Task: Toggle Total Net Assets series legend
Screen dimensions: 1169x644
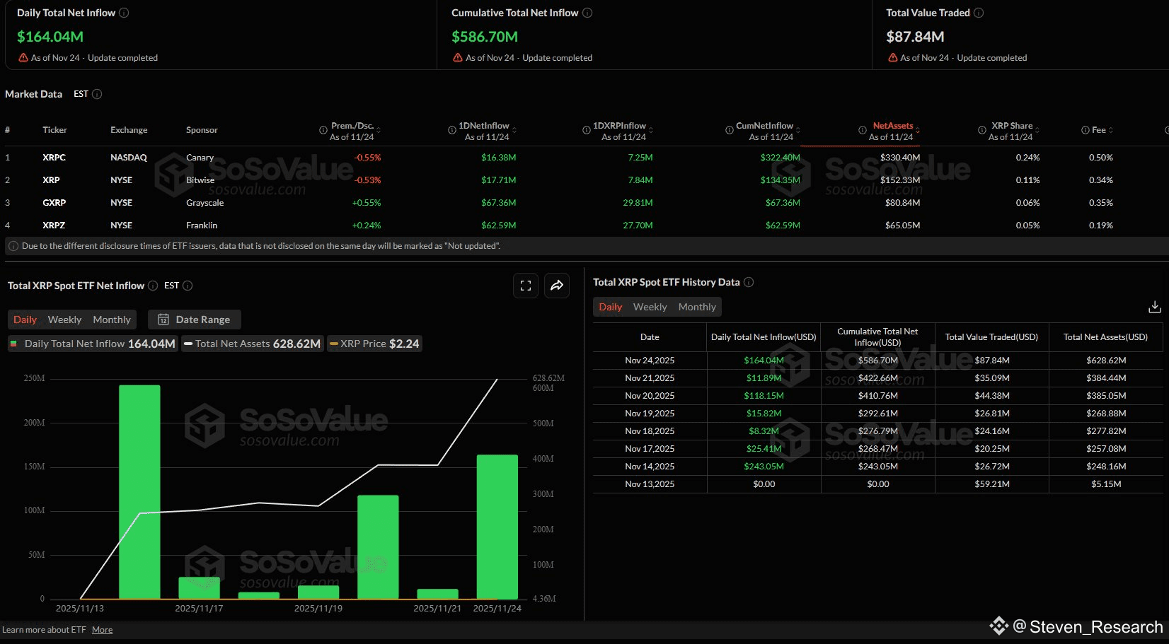Action: [253, 344]
